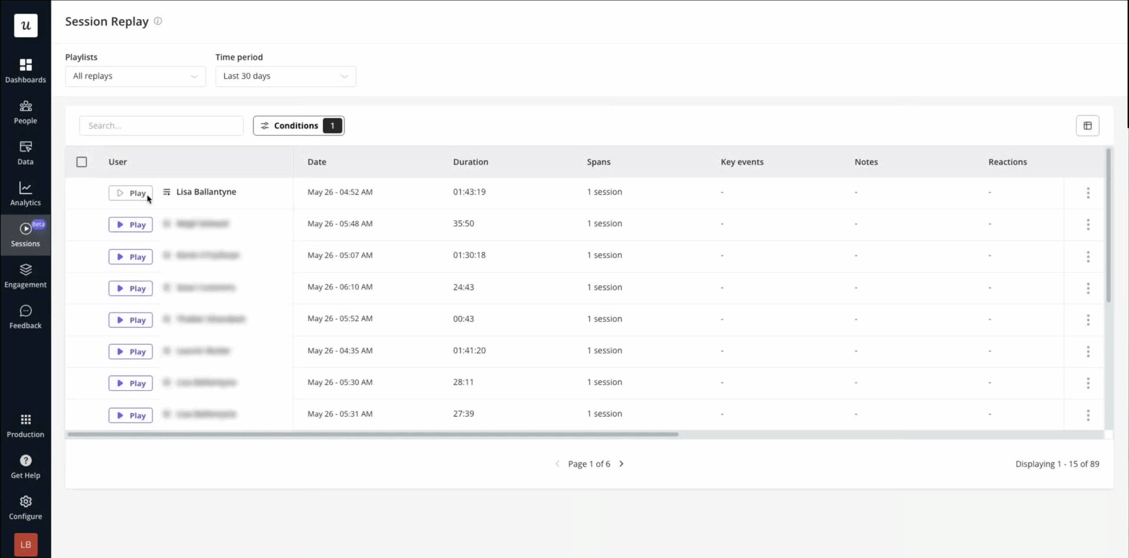Open row menu for 00:43 session
1129x558 pixels.
(x=1088, y=320)
